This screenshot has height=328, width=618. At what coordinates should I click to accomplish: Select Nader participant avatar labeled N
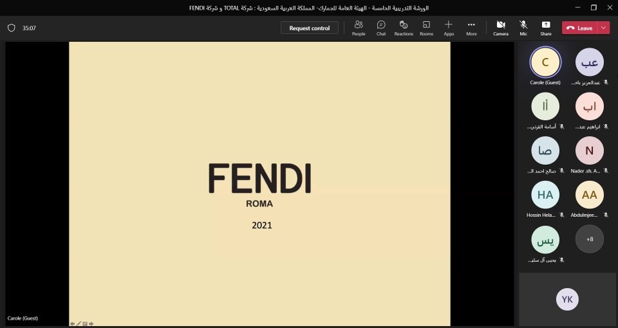(589, 150)
